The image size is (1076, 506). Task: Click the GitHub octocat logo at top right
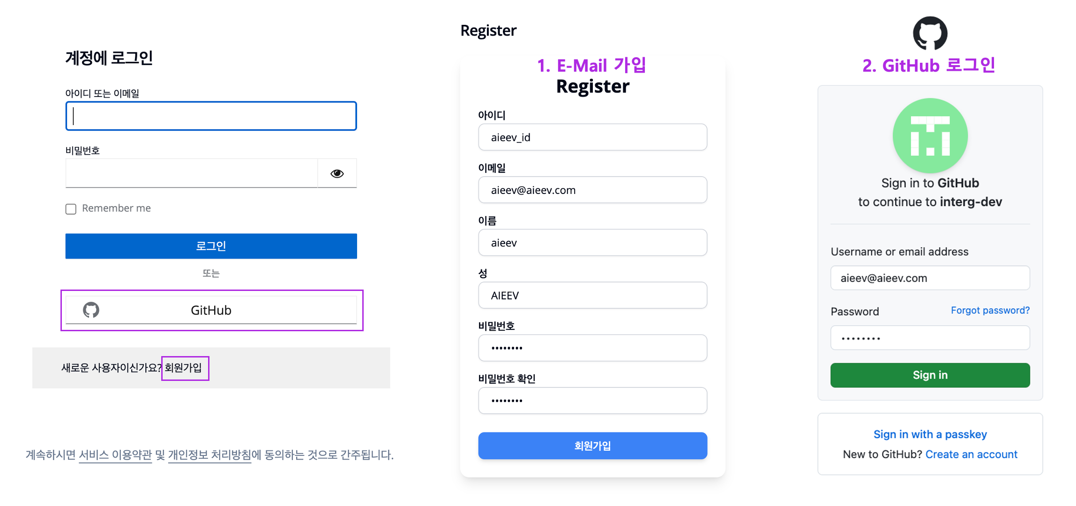[930, 33]
